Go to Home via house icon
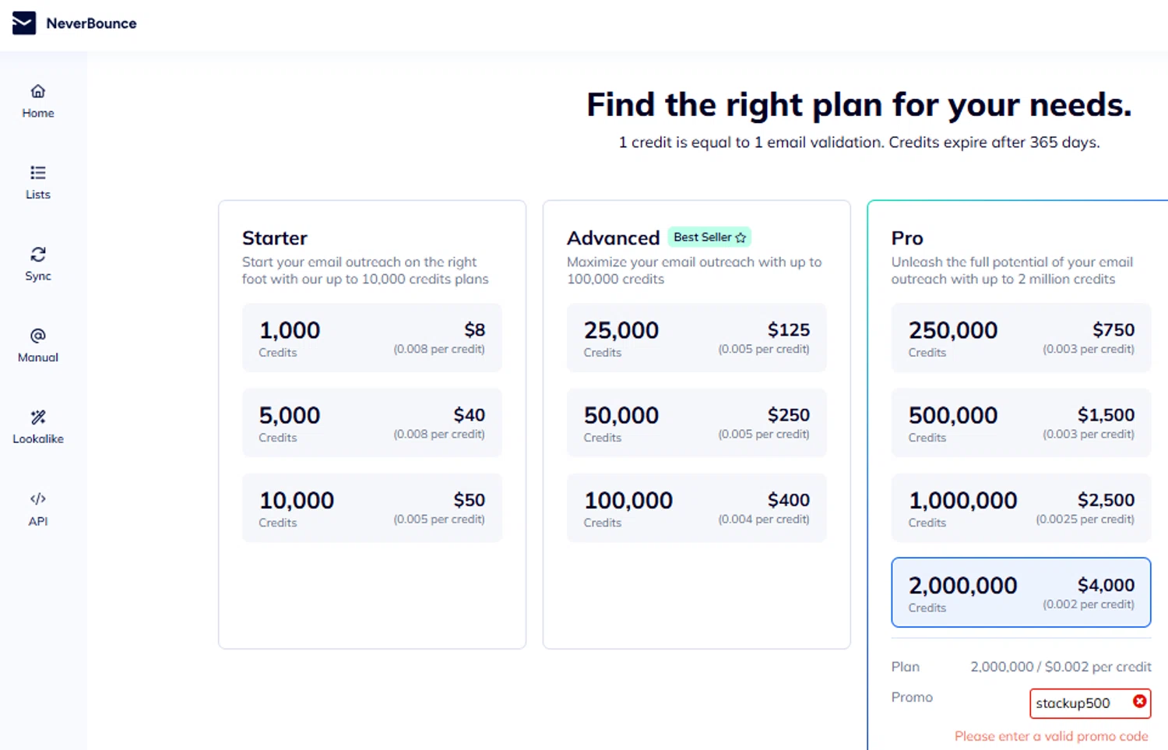1168x750 pixels. [x=37, y=92]
